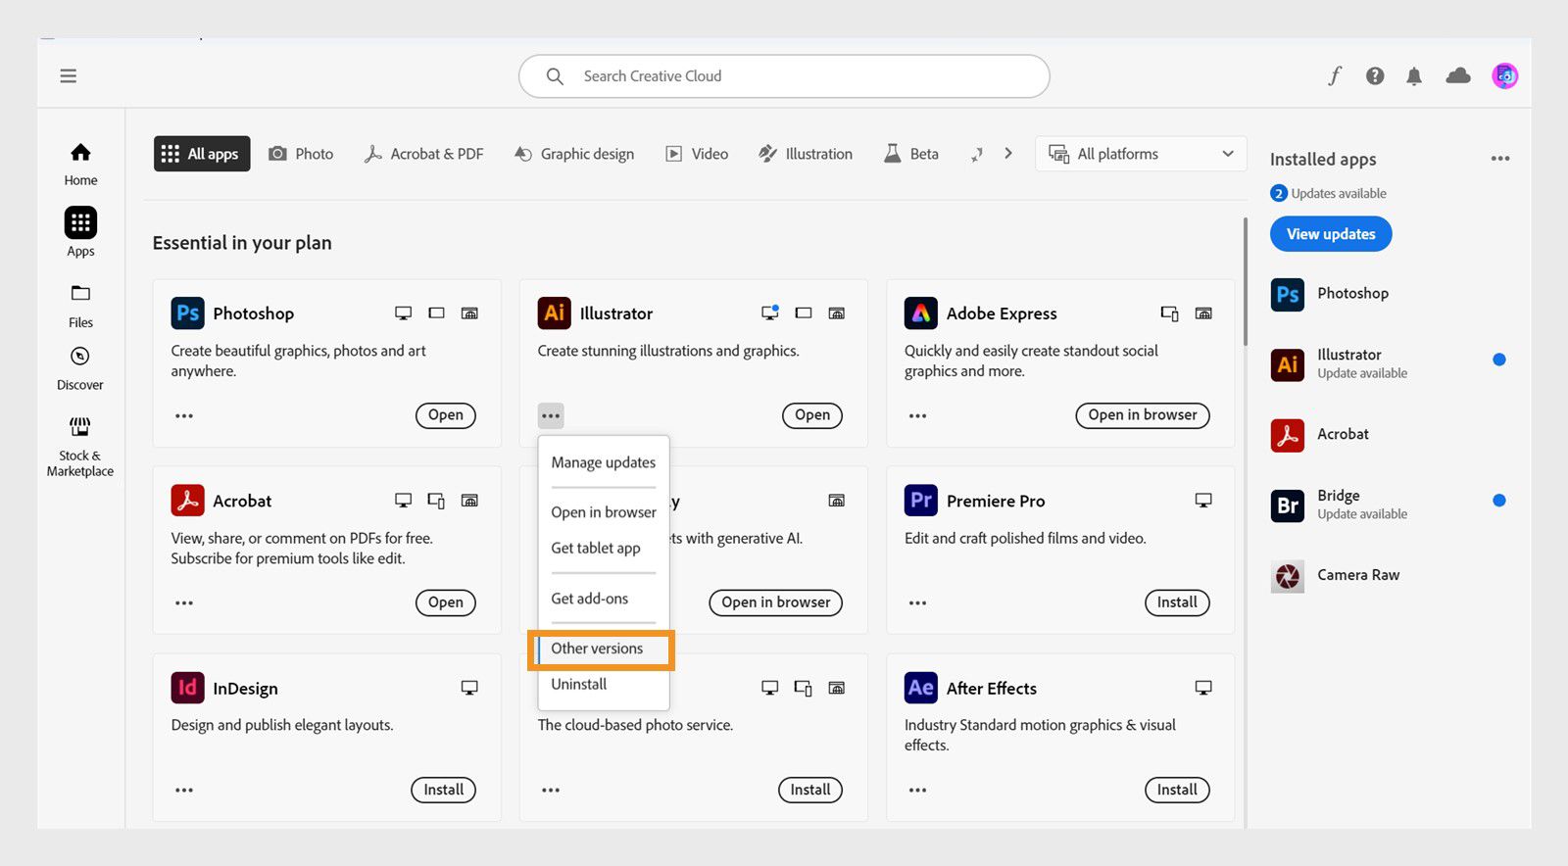Open Acrobat card more options ellipsis

pos(184,602)
